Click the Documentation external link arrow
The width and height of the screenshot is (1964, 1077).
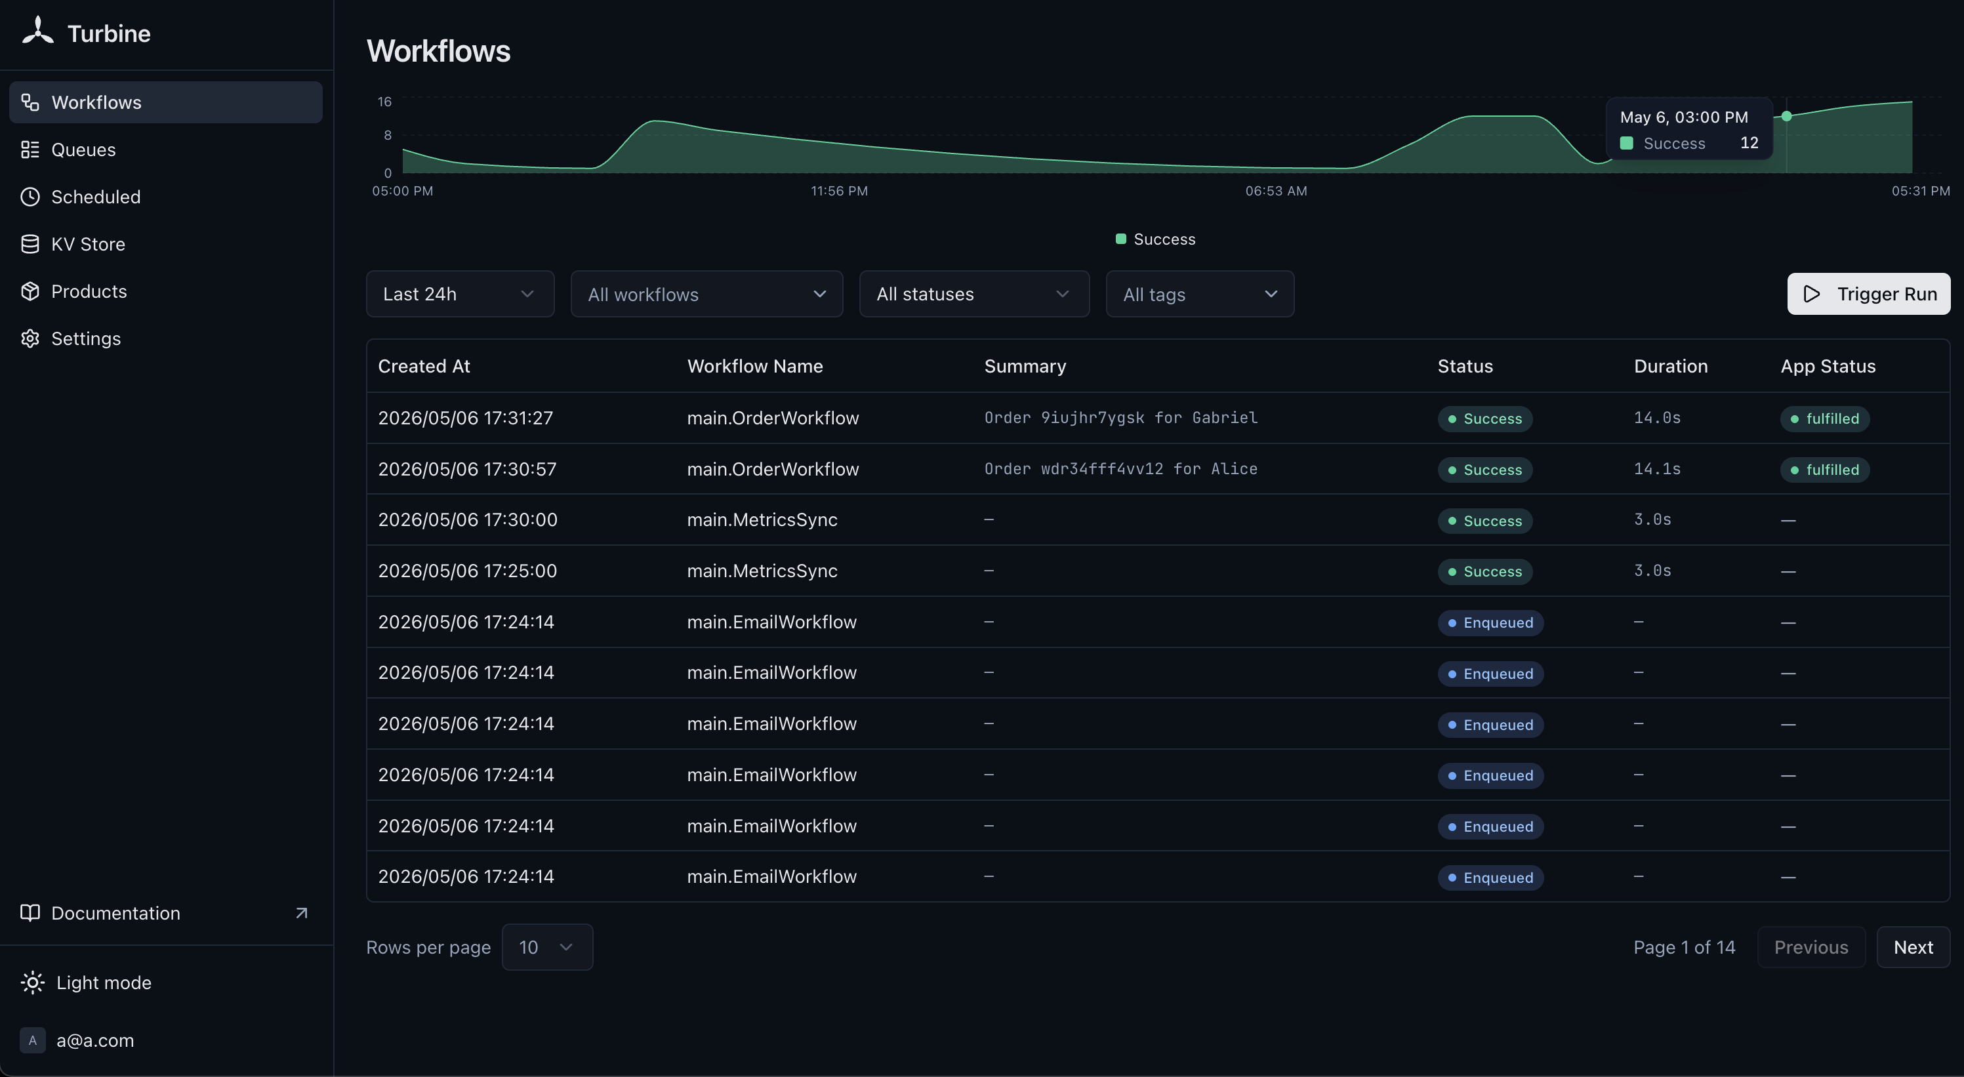pyautogui.click(x=302, y=913)
